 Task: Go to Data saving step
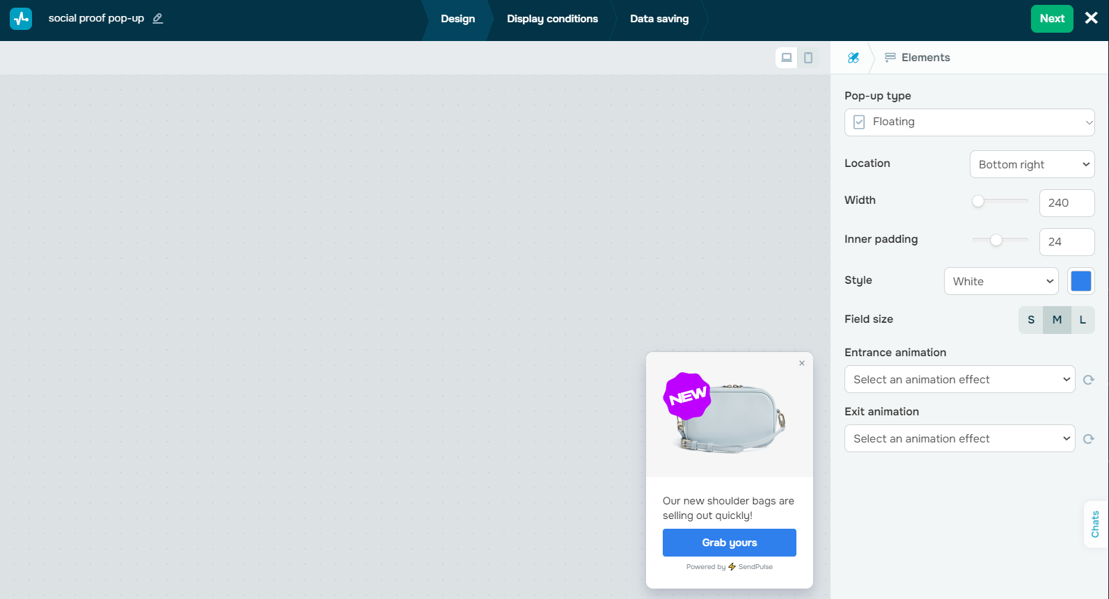[659, 19]
